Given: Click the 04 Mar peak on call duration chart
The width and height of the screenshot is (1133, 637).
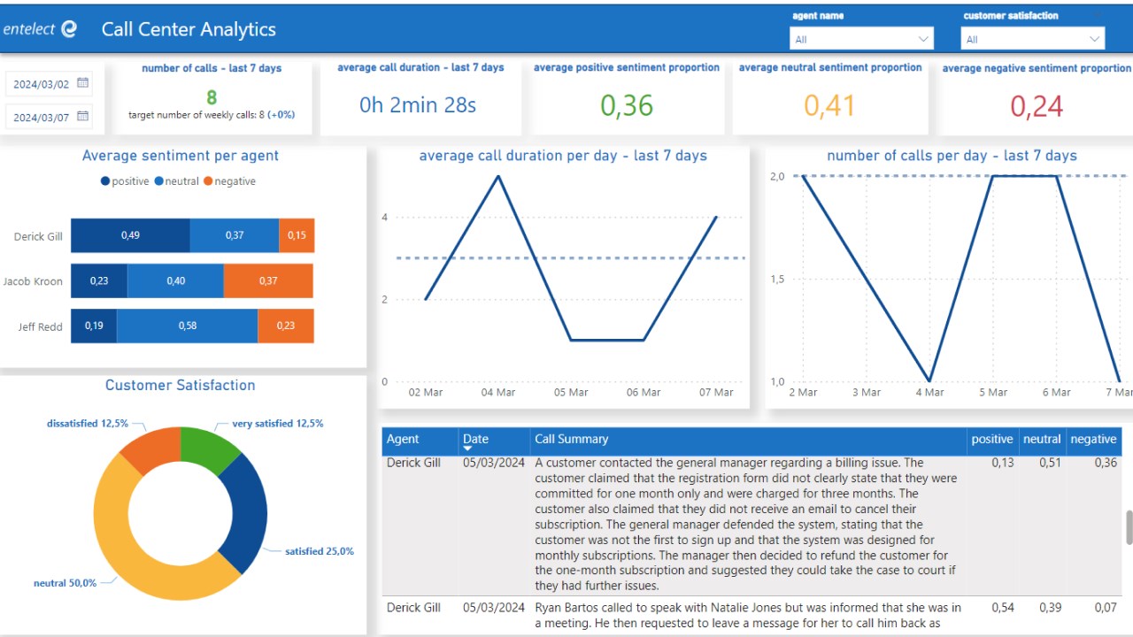Looking at the screenshot, I should (x=498, y=176).
